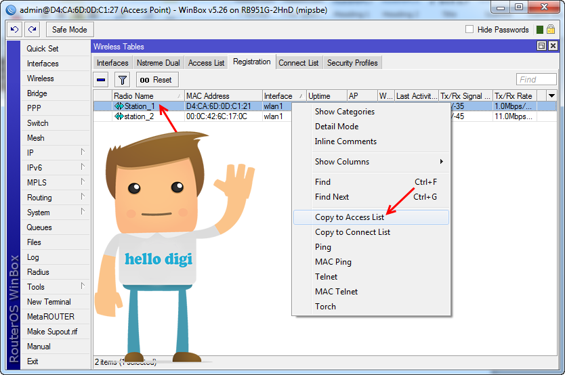Open Quick Set in sidebar

coord(56,49)
